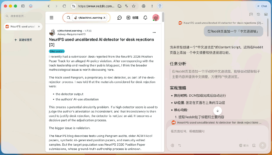Screen dimensions: 272x155
Task: Open the profile account icon in toolbar
Action: point(144,6)
